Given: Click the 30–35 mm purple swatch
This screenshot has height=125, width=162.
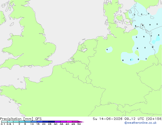Looking at the screenshot, I should pyautogui.click(x=57, y=122).
